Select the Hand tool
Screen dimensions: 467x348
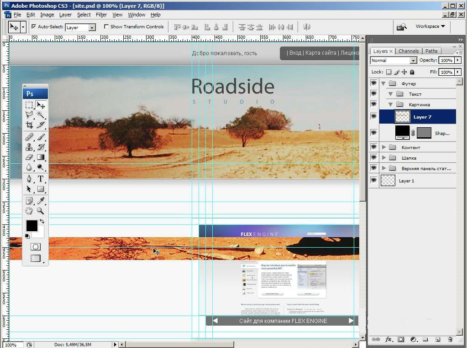[x=29, y=211]
